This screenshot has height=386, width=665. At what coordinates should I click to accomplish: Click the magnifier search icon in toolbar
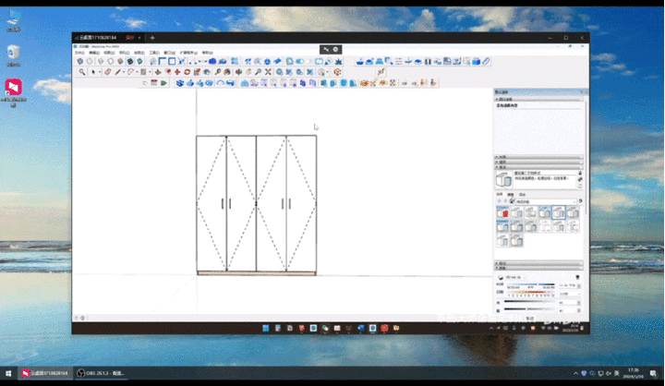pos(82,72)
